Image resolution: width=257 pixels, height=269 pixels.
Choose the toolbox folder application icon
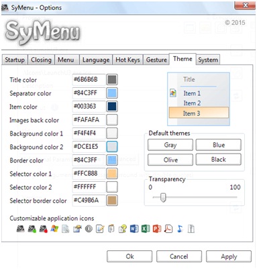click(x=77, y=229)
